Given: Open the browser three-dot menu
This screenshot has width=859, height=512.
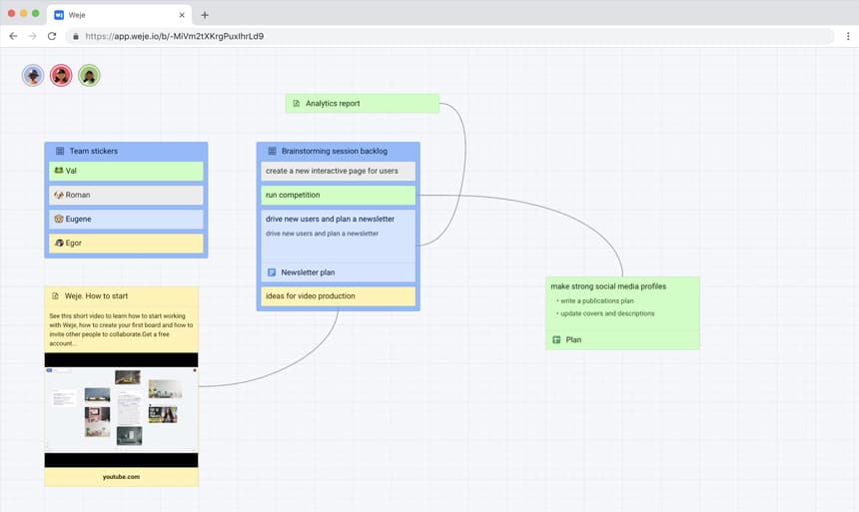Looking at the screenshot, I should [846, 36].
